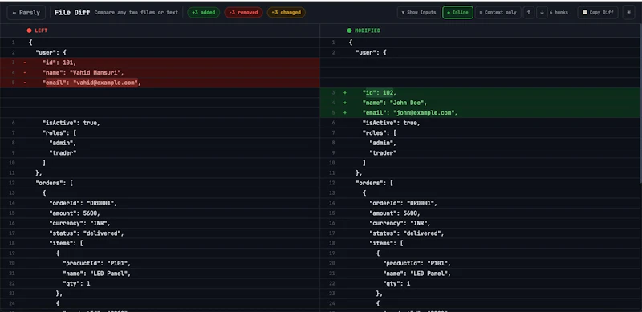
Task: Click "amount": 5600 in left pane
Action: pyautogui.click(x=75, y=213)
